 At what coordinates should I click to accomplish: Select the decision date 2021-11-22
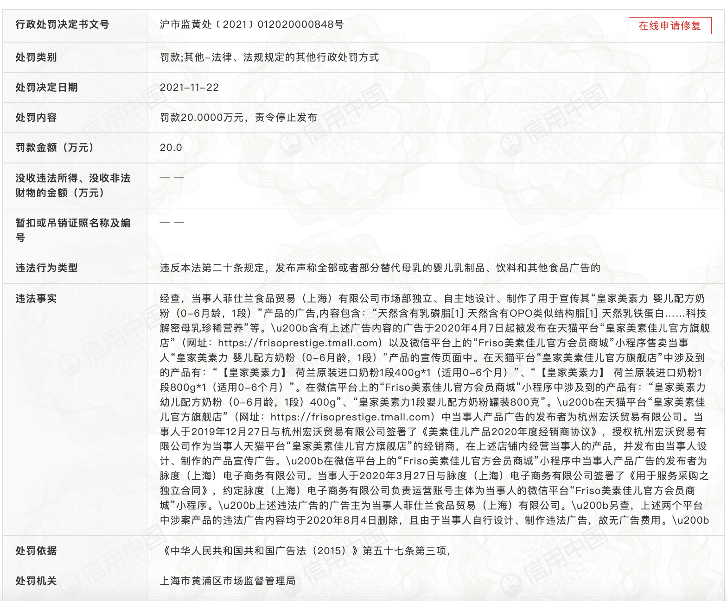[x=189, y=88]
